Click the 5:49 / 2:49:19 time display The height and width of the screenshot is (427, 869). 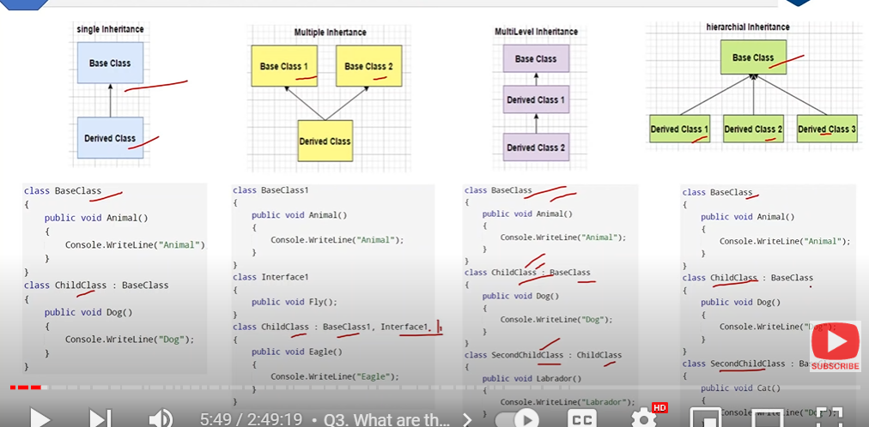click(251, 419)
